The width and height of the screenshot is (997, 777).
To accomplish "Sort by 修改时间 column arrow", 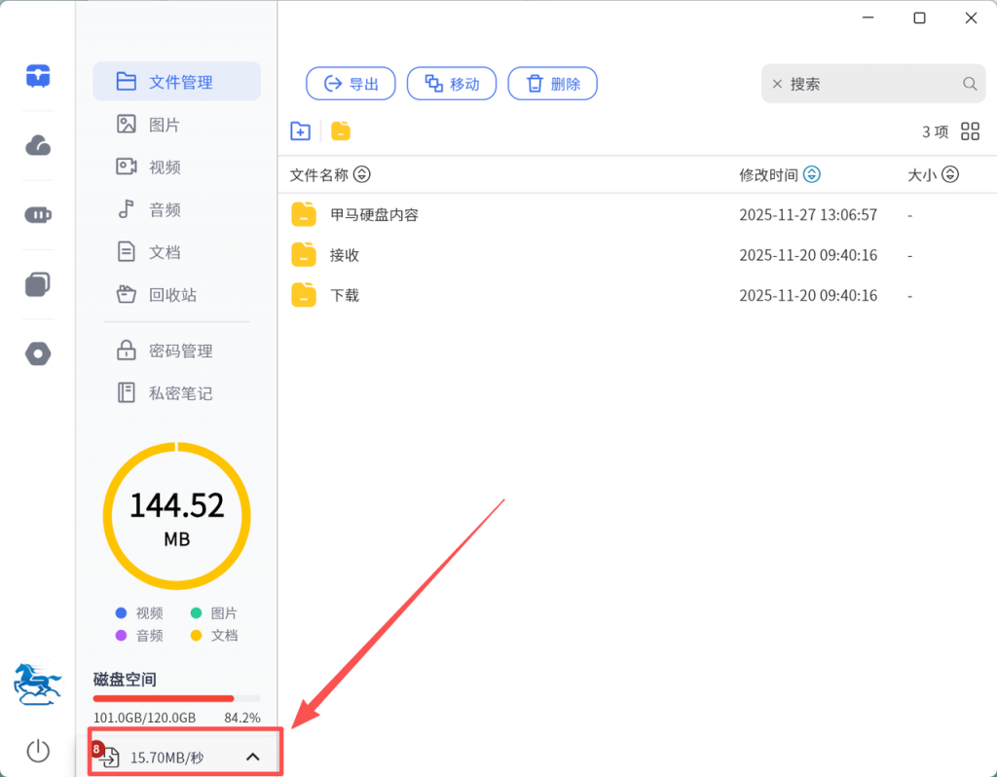I will click(811, 175).
